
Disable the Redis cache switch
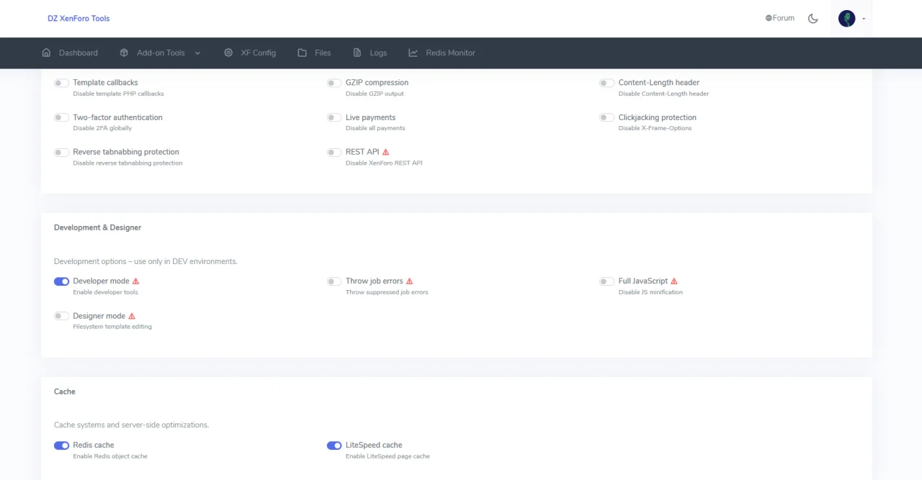pyautogui.click(x=62, y=445)
